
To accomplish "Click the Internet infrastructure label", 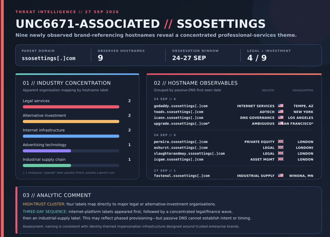I will 44,130.
